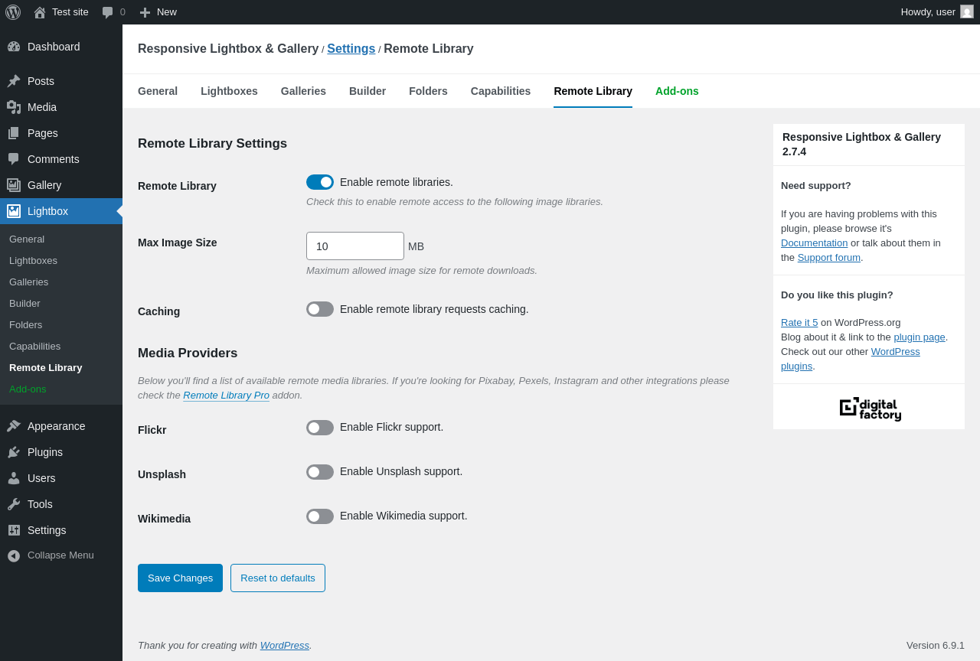The image size is (980, 661).
Task: Click the user avatar in admin bar
Action: click(x=967, y=12)
